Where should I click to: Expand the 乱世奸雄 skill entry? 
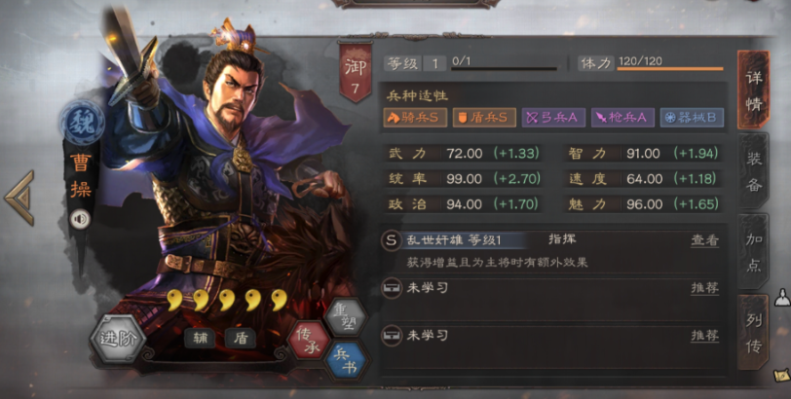coord(554,250)
